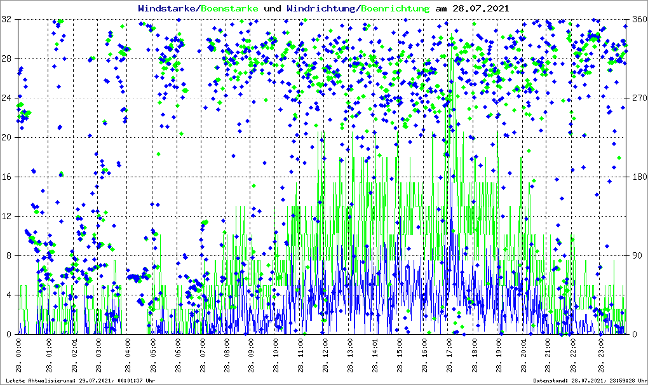Select the 20:01 time label on x-axis
The height and width of the screenshot is (385, 648).
point(524,357)
